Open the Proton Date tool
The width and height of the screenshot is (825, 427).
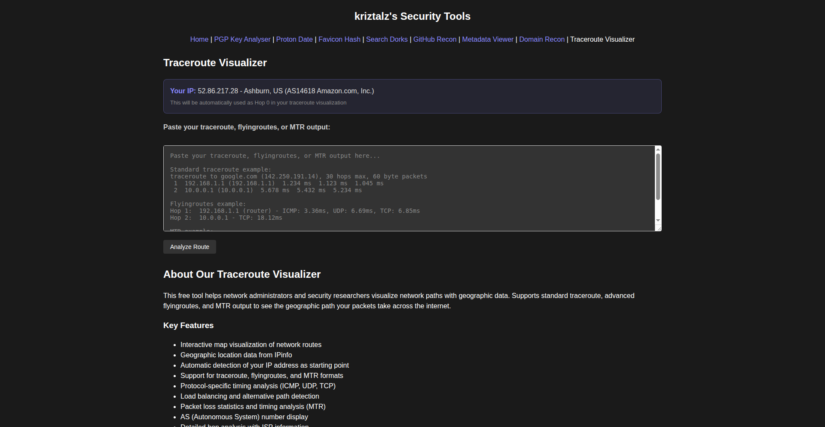coord(294,39)
